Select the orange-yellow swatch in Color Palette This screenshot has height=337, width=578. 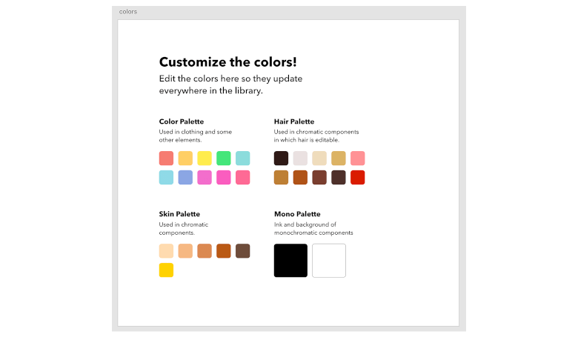pos(185,158)
